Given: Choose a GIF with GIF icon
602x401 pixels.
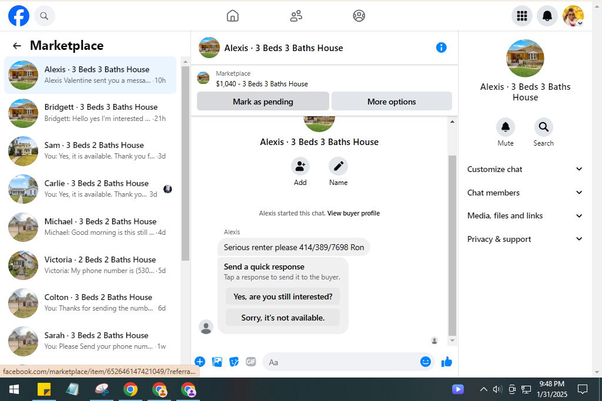Looking at the screenshot, I should tap(250, 362).
